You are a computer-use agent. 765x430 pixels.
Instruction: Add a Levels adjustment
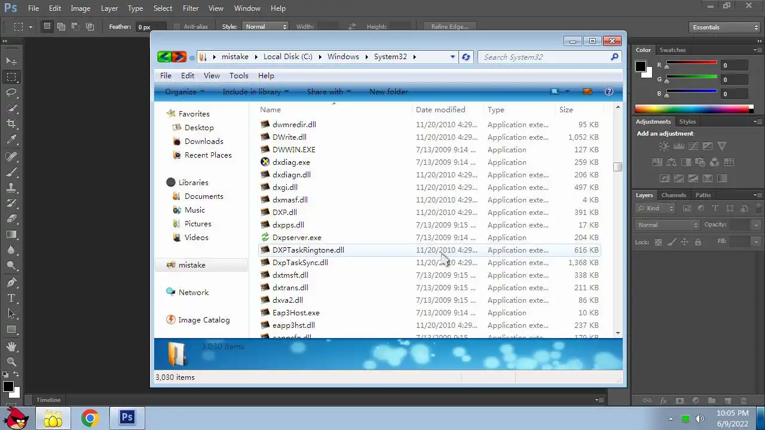(x=678, y=146)
